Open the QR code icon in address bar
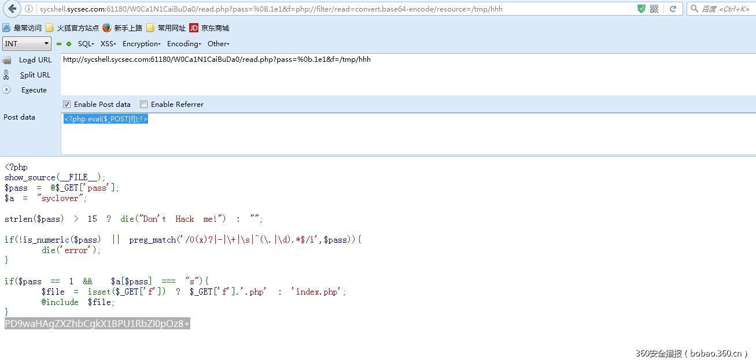756x364 pixels. (x=654, y=9)
